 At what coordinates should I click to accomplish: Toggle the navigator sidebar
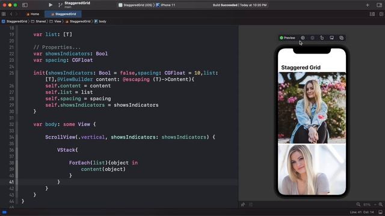[x=25, y=5]
